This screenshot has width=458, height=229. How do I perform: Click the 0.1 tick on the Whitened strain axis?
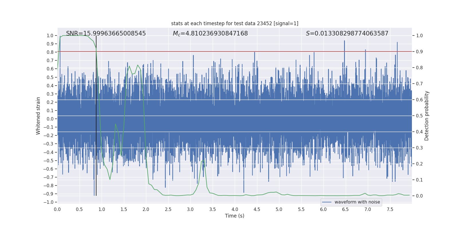pyautogui.click(x=50, y=111)
